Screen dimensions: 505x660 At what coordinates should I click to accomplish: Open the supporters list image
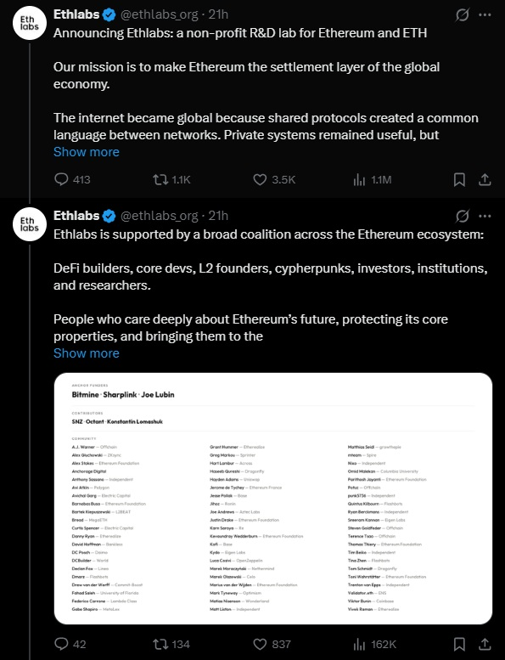click(x=273, y=499)
